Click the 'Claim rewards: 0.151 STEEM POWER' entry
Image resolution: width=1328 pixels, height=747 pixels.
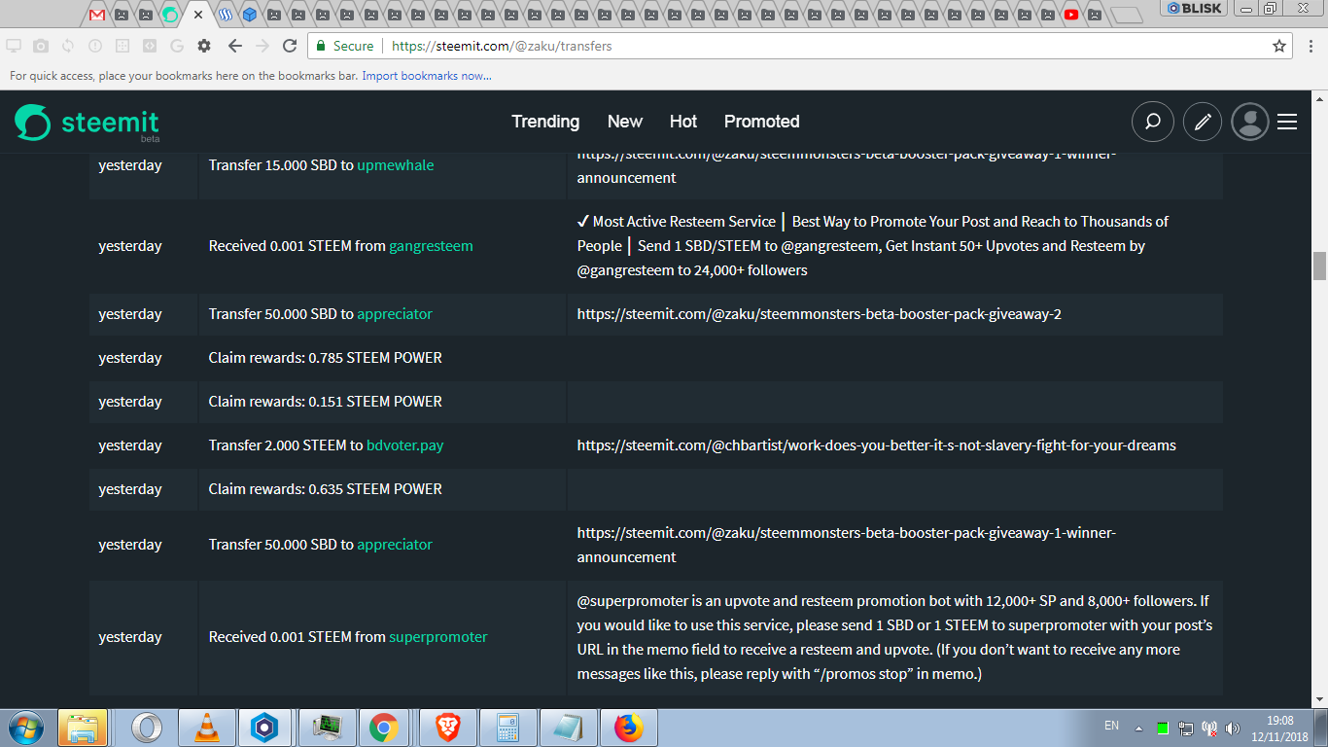coord(326,402)
